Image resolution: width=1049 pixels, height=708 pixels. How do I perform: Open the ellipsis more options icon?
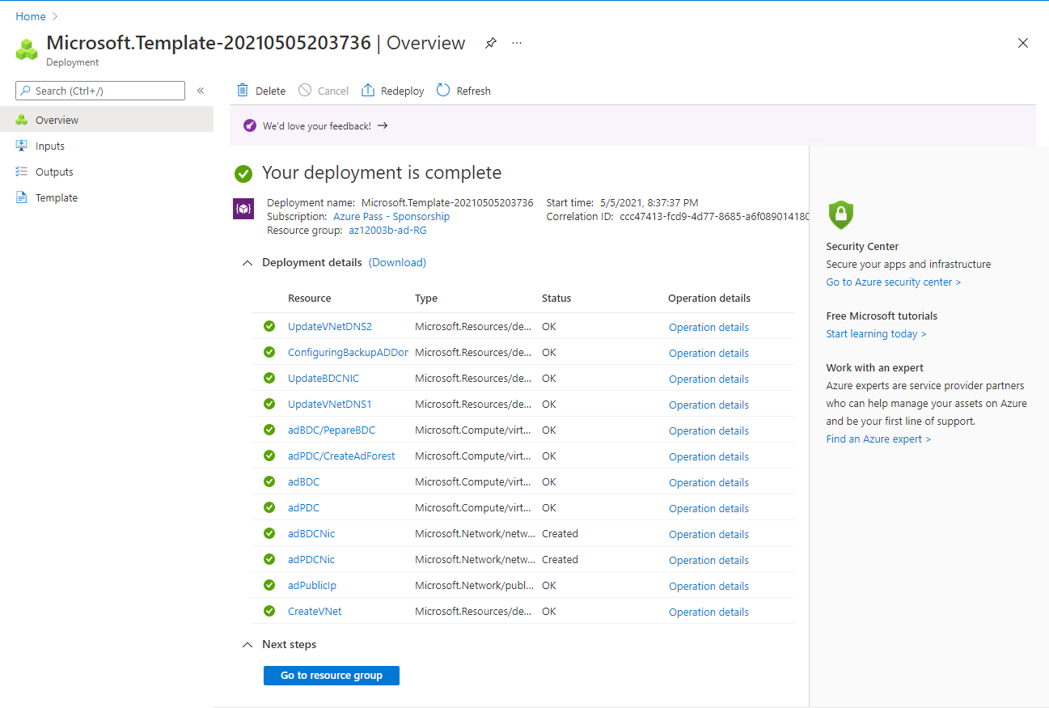click(x=517, y=43)
